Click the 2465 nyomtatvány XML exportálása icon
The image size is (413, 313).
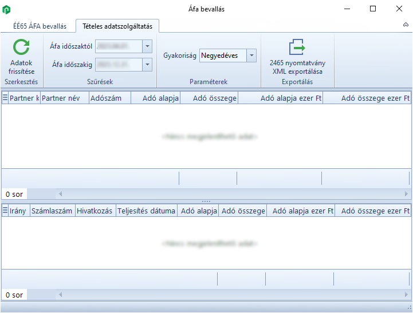(297, 47)
